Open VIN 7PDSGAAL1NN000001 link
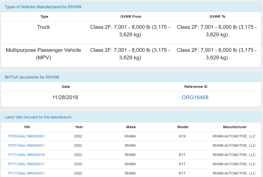This screenshot has width=263, height=177. 26,136
